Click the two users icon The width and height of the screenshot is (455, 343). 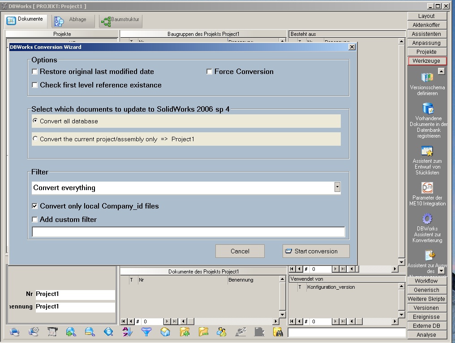tap(222, 332)
